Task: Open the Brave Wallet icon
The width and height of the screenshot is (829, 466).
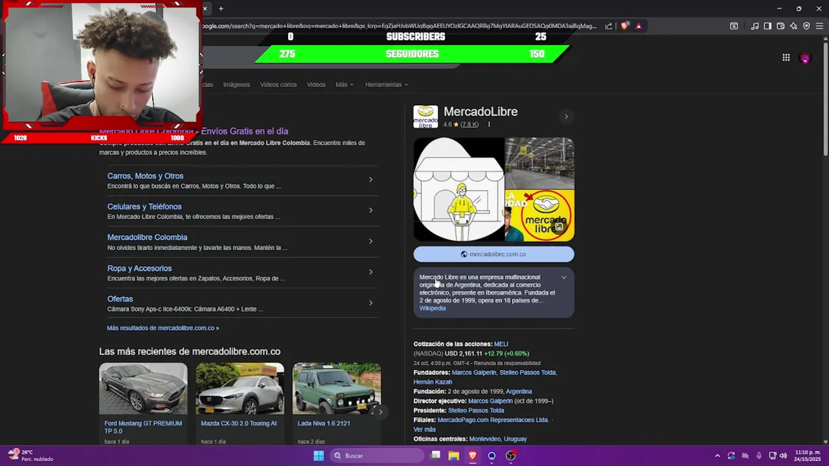Action: 780,26
